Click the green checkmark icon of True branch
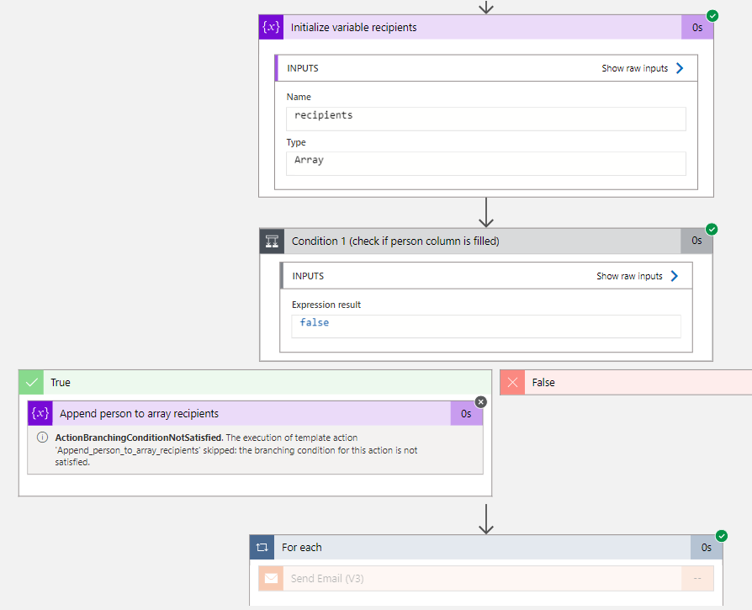 [x=31, y=382]
